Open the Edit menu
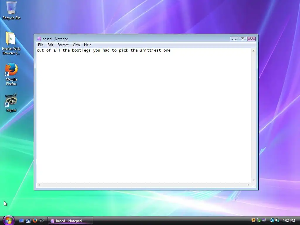 click(x=50, y=45)
